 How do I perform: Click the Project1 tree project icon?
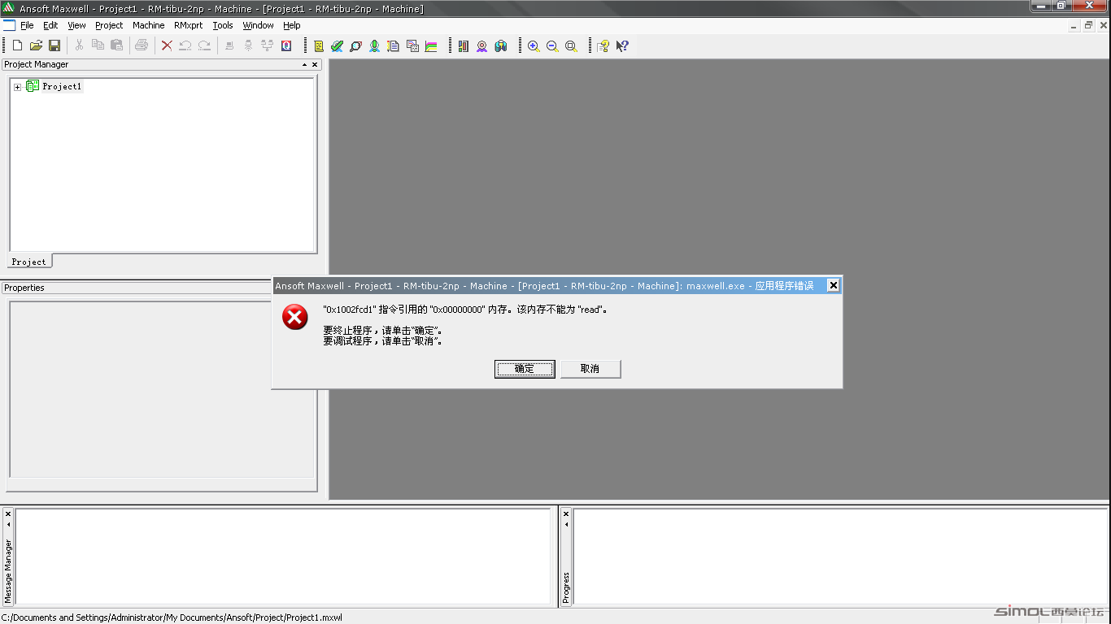pyautogui.click(x=33, y=86)
